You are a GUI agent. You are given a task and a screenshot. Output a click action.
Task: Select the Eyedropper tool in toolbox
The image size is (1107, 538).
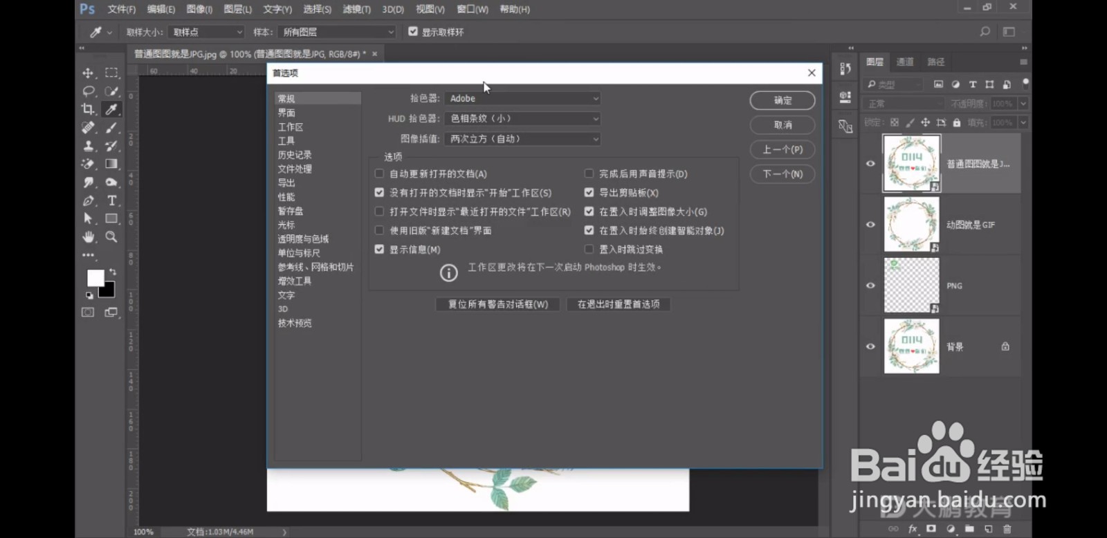pos(111,109)
